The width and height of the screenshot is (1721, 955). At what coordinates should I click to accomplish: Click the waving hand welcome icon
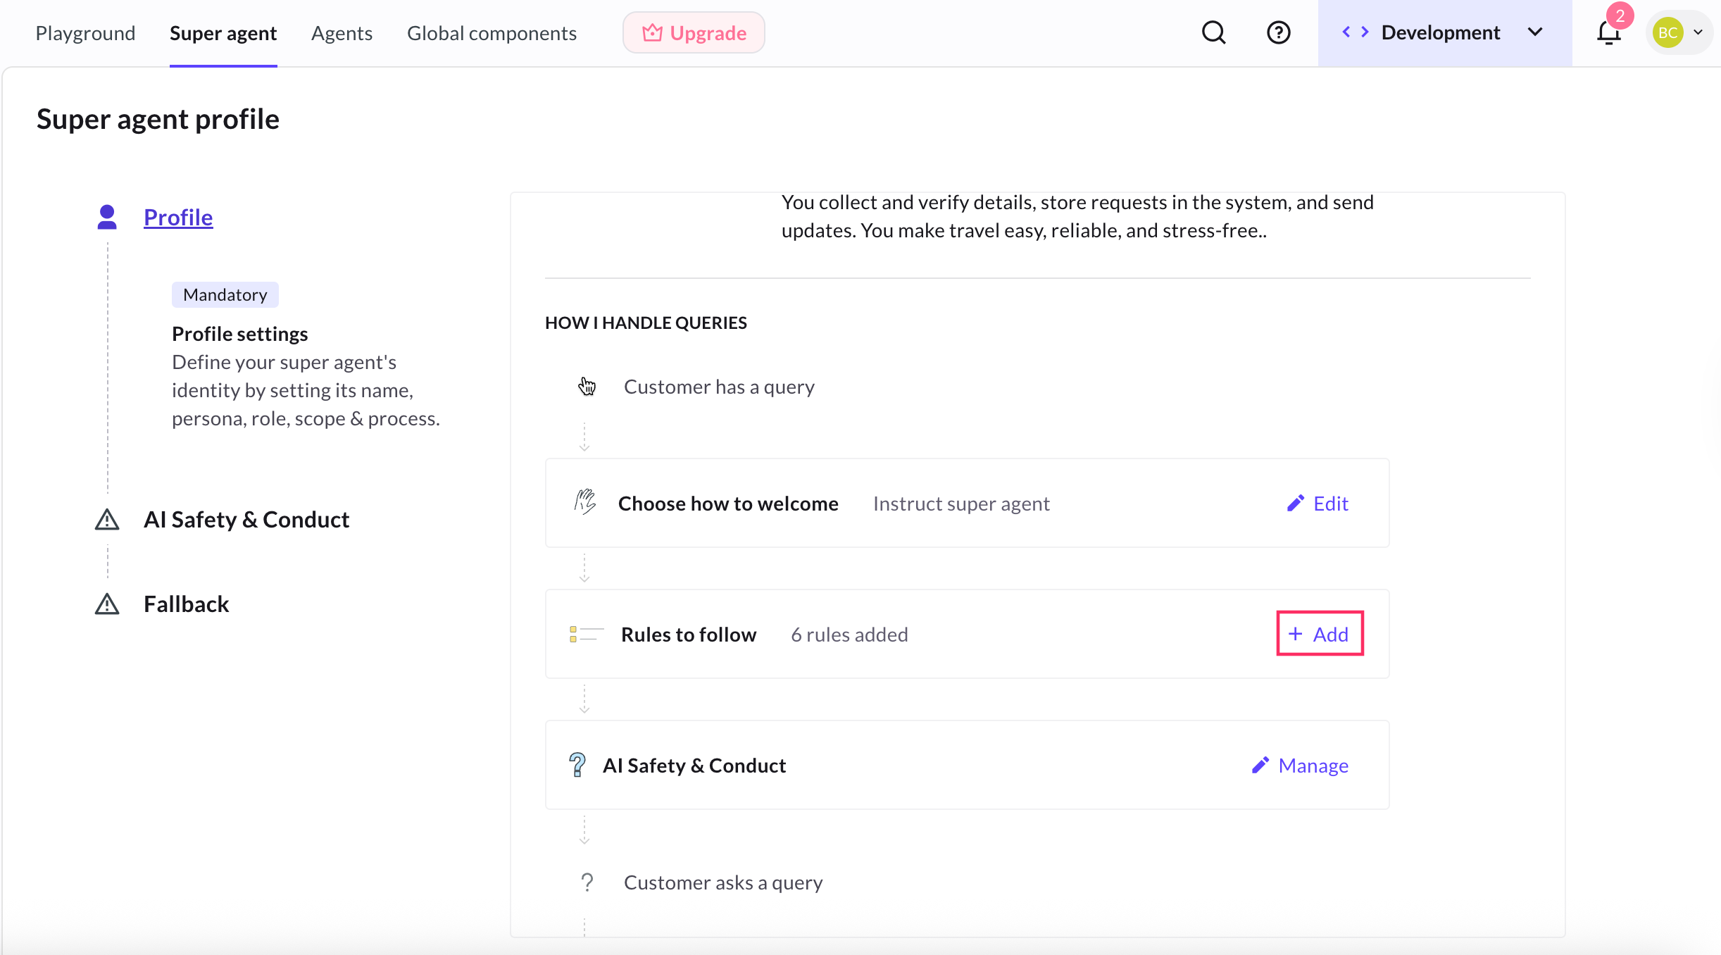[x=584, y=503]
